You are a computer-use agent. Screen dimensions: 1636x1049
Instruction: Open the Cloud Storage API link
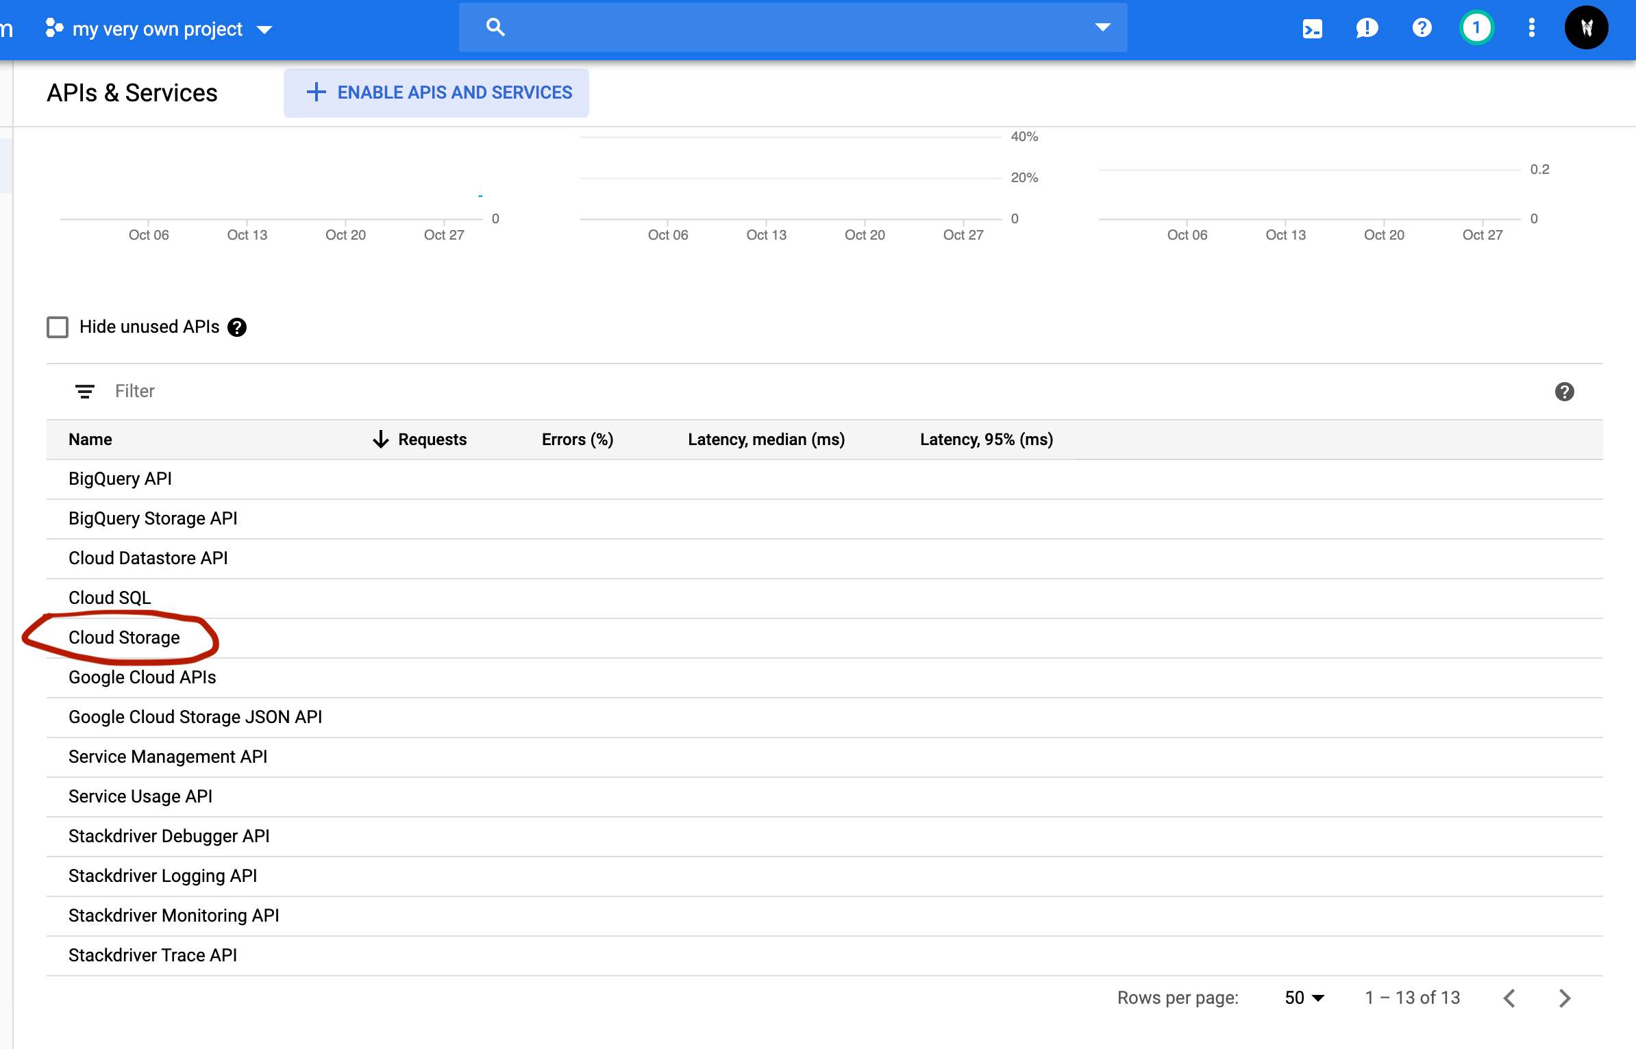124,637
